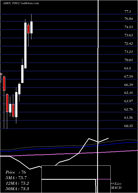Screen dimensions: 138x193
Task: Click the red candlestick near the 74.83 level
Action: (x=28, y=29)
